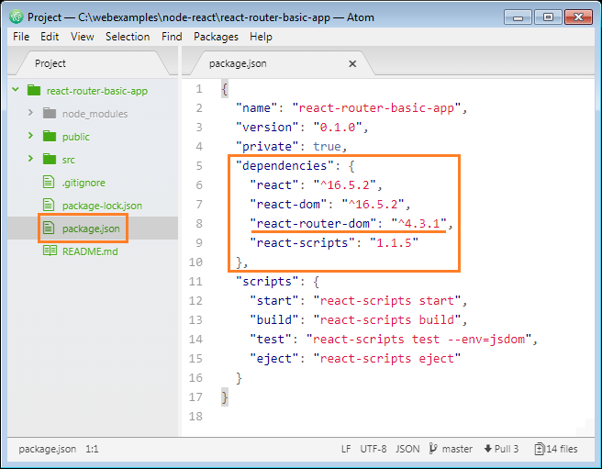Click the public folder icon
Viewport: 602px width, 469px height.
click(50, 137)
